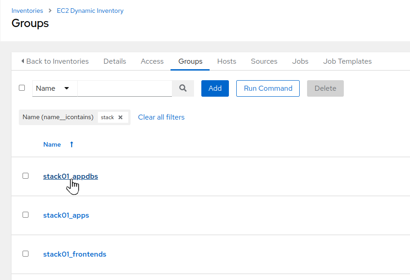Image resolution: width=410 pixels, height=280 pixels.
Task: Switch to the Access tab
Action: [152, 61]
